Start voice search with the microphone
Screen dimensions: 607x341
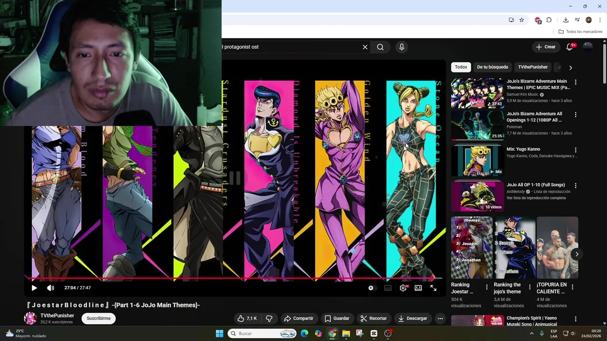[x=402, y=47]
